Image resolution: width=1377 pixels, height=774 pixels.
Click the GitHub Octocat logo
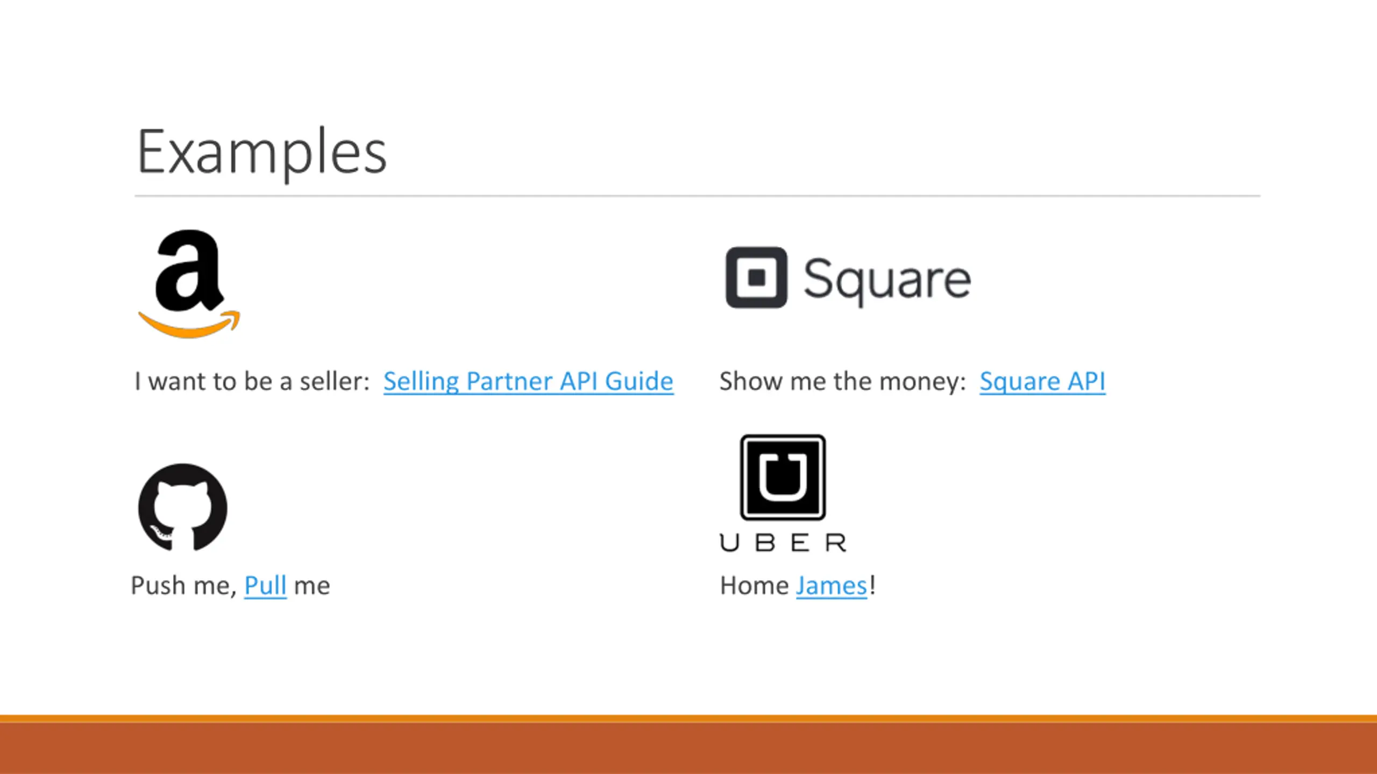(183, 507)
